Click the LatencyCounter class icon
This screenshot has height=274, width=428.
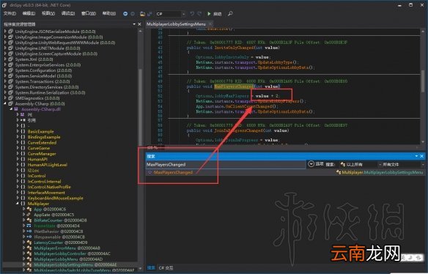point(29,242)
